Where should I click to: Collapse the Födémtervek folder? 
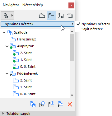pos(7,73)
